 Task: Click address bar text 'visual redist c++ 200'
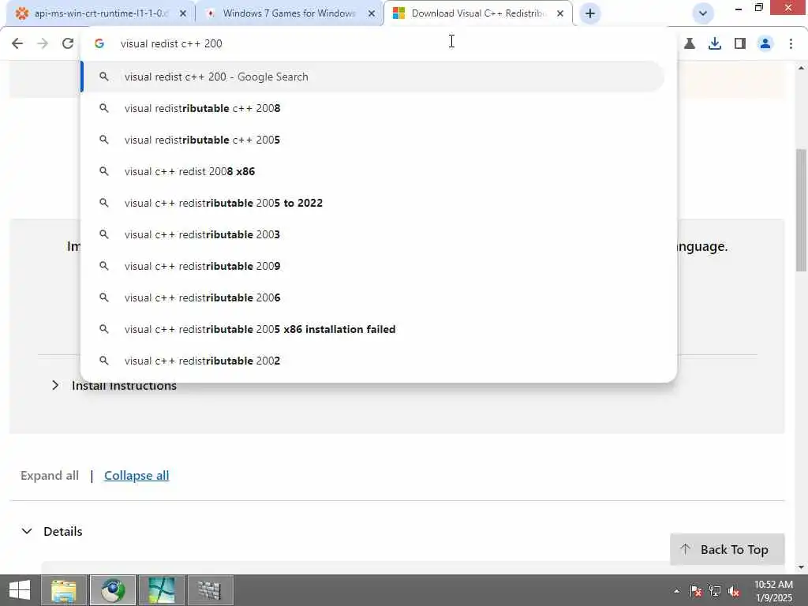click(171, 44)
